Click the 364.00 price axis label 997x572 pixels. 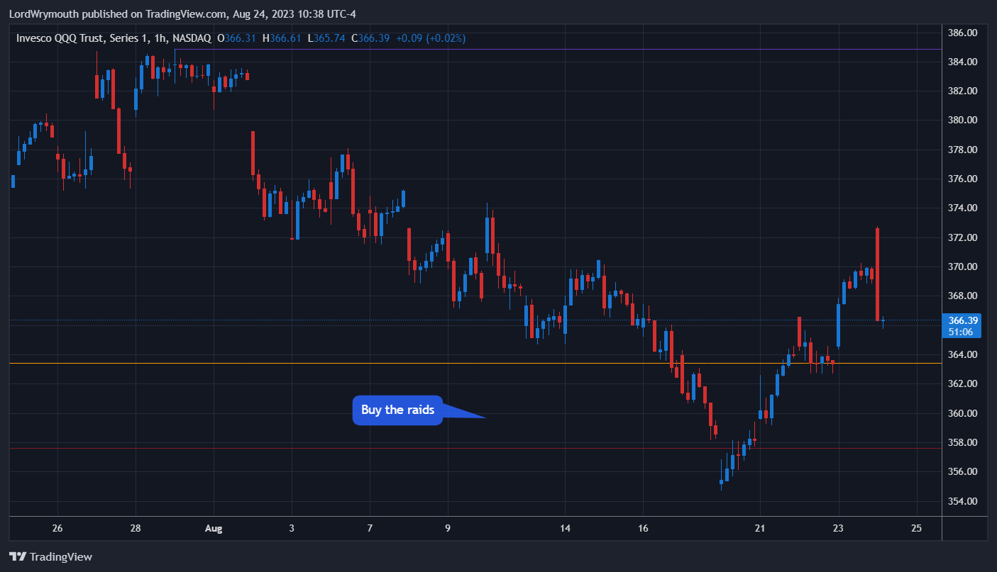click(x=963, y=354)
